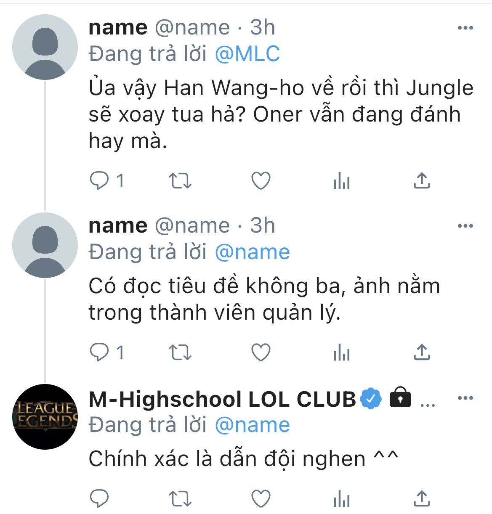Screen dimensions: 492x514
Task: Like the tweet about Oner
Action: (x=261, y=181)
